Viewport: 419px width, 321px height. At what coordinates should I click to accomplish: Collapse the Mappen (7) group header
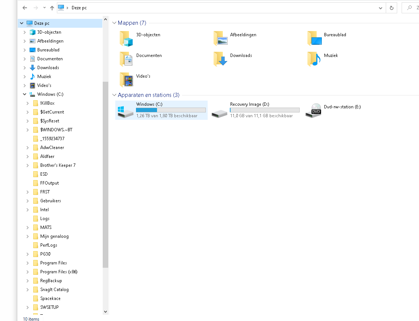pyautogui.click(x=115, y=23)
